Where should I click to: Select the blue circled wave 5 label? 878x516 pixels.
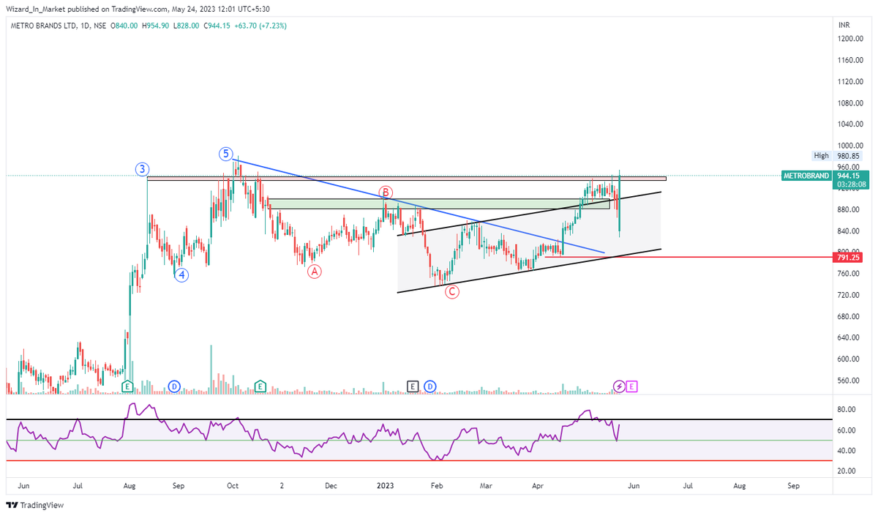coord(226,154)
